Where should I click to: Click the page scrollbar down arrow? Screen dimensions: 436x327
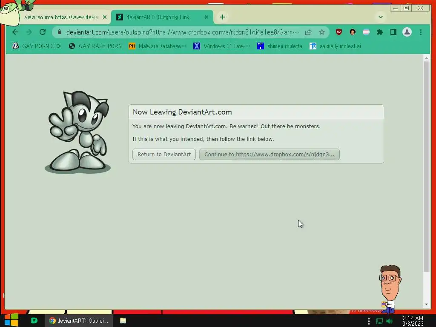pyautogui.click(x=426, y=304)
